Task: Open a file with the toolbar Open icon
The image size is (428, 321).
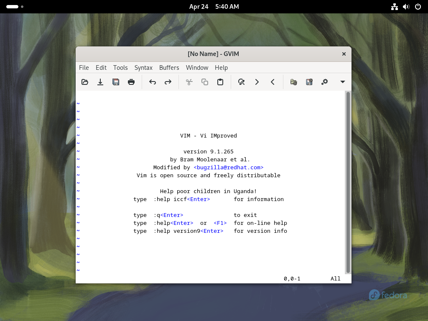Action: [85, 82]
